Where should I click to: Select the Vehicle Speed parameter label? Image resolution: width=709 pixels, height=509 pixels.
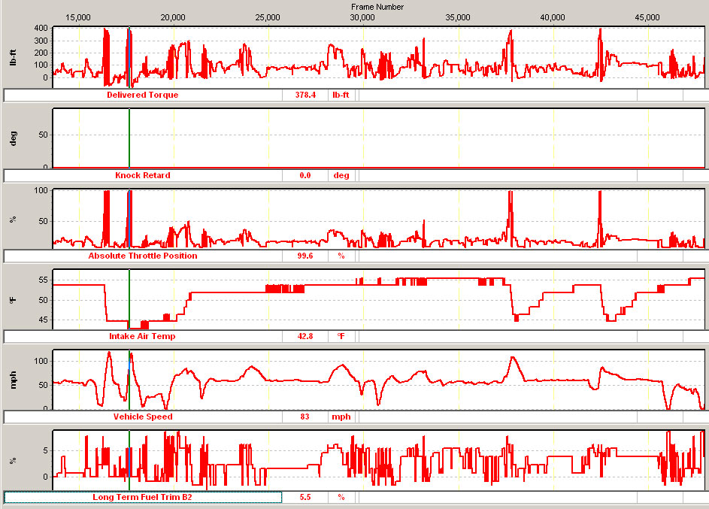143,417
